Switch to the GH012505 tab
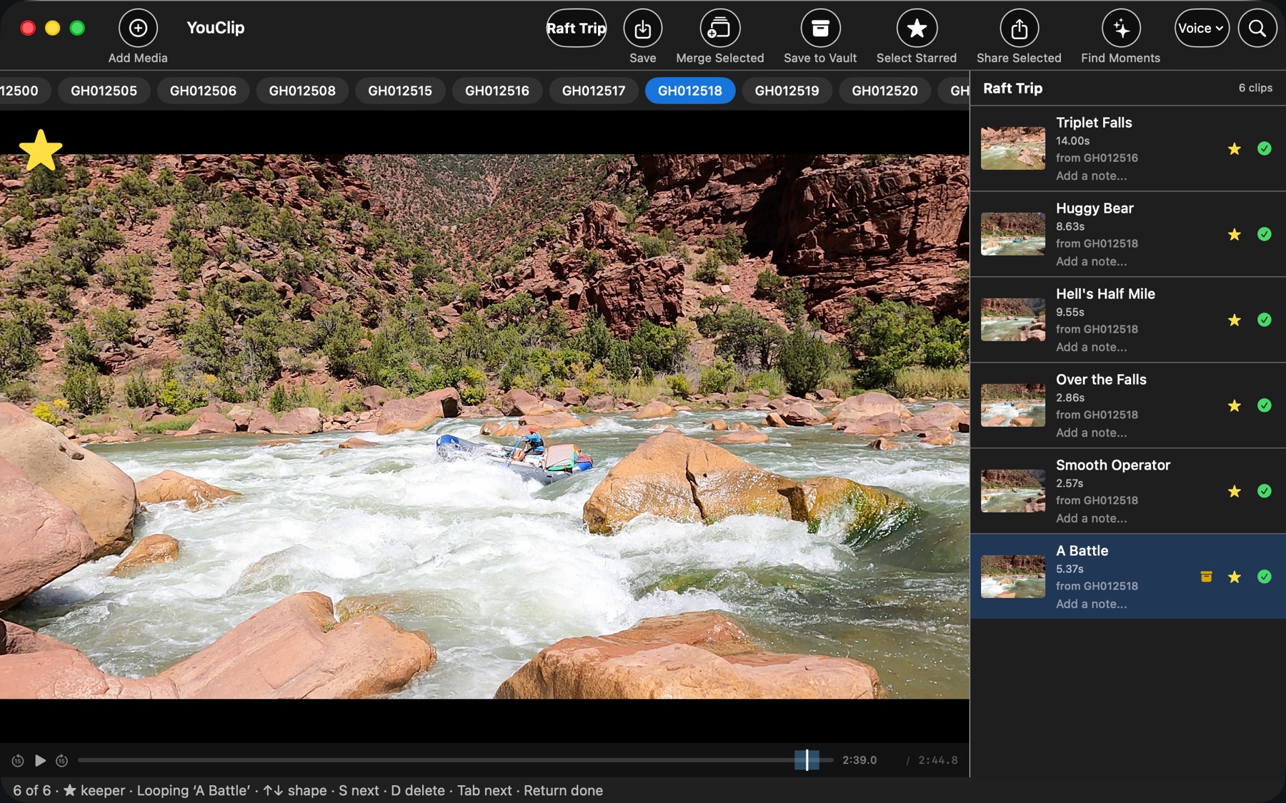 point(104,91)
